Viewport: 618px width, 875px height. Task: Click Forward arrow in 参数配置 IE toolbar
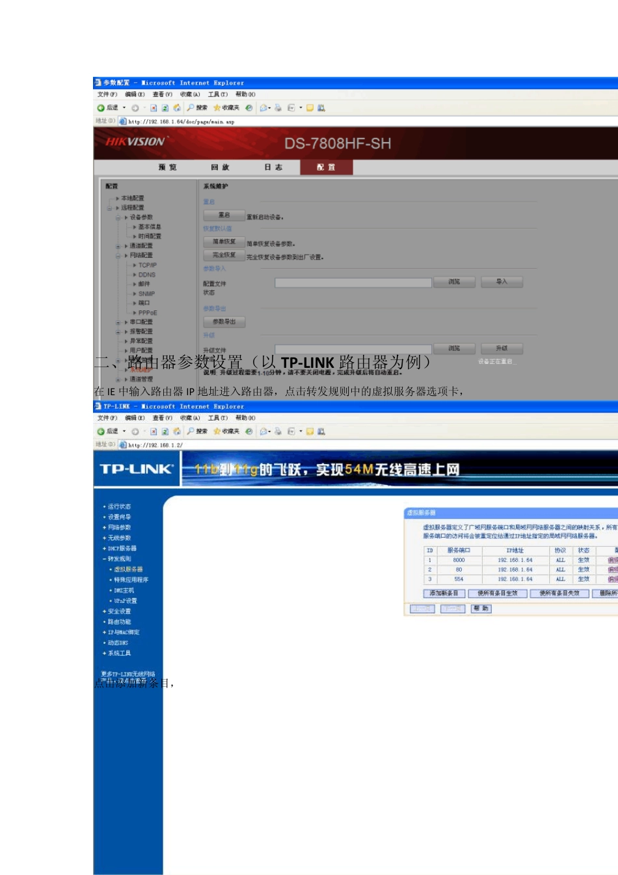(x=135, y=108)
